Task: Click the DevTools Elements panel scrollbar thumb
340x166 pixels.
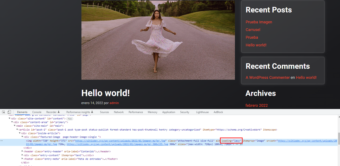Action: pyautogui.click(x=339, y=138)
